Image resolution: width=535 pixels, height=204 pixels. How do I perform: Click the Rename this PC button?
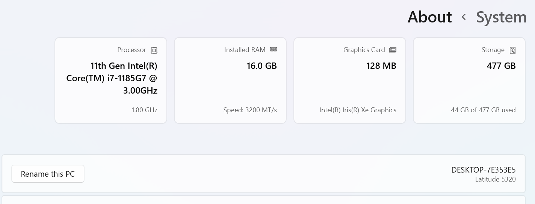point(48,174)
